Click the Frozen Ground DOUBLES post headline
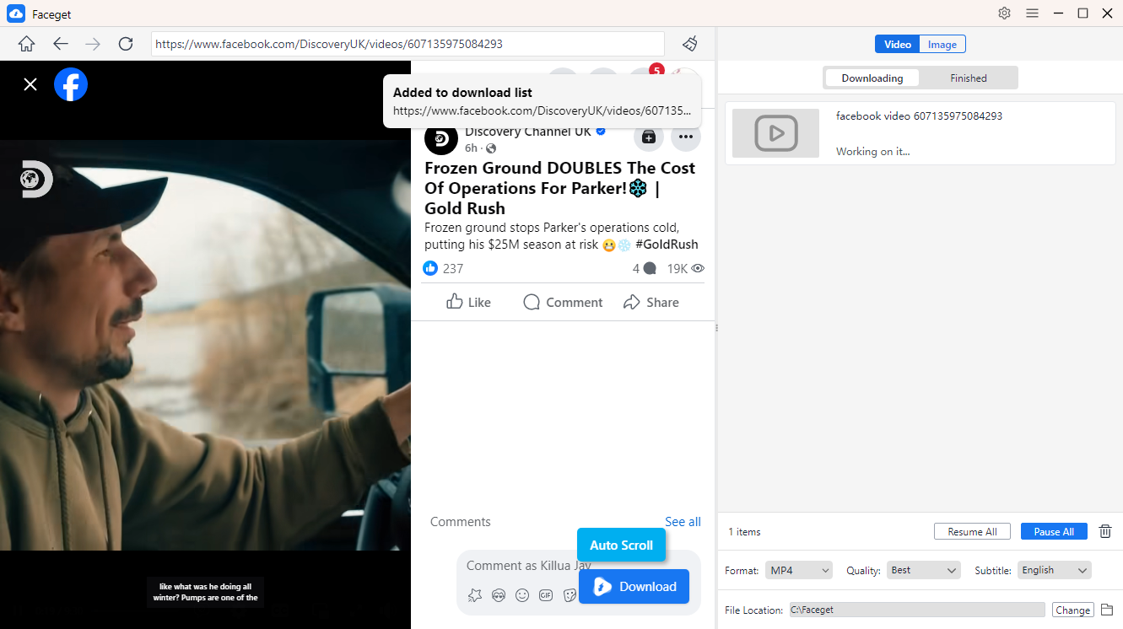This screenshot has width=1123, height=629. 559,188
